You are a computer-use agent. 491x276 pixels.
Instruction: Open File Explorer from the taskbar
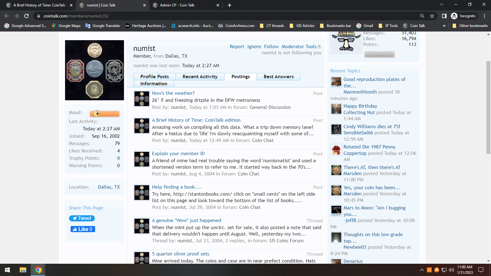click(x=23, y=270)
